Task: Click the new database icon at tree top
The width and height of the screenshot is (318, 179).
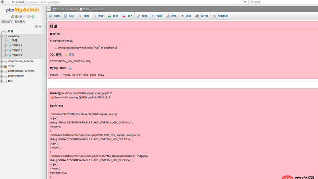Action: (6, 32)
